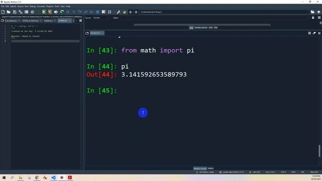Step over the current line in debugger

click(x=74, y=12)
